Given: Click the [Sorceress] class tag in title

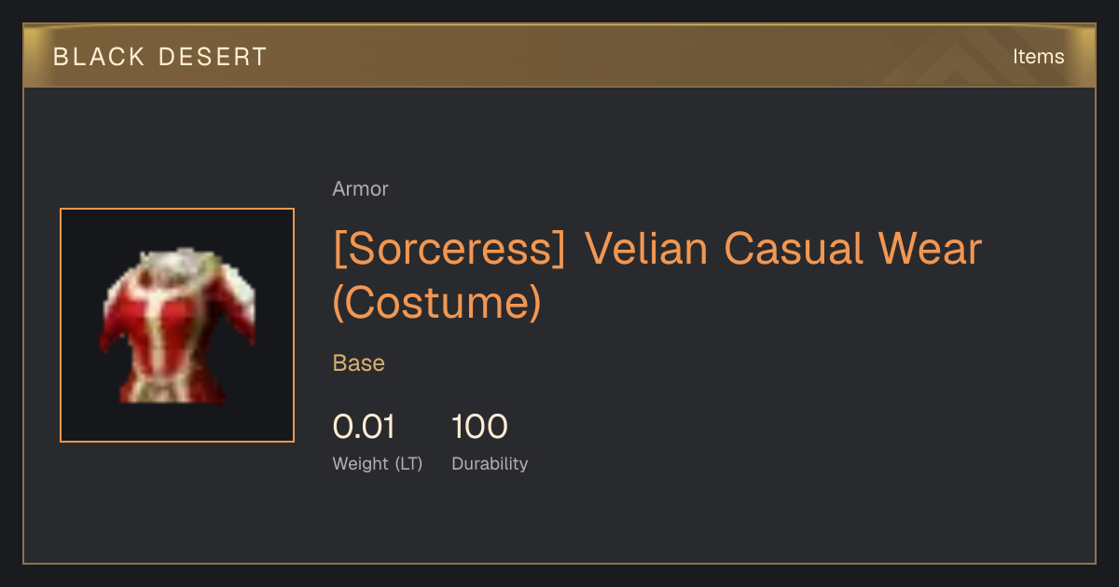Looking at the screenshot, I should click(x=449, y=250).
